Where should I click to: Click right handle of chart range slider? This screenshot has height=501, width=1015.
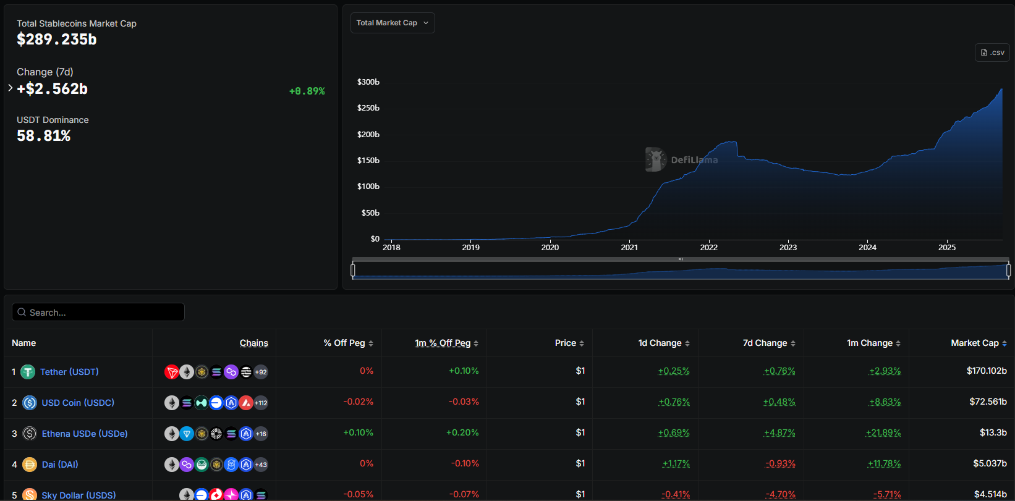1009,270
